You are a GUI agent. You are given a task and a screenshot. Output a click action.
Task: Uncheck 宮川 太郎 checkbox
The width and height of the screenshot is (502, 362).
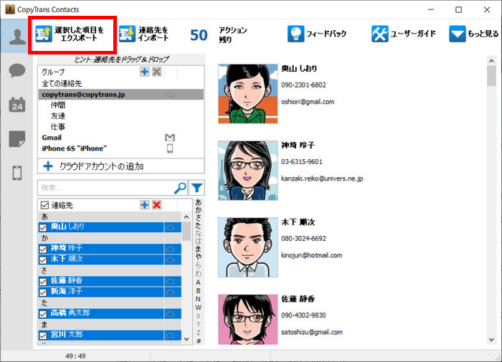[x=43, y=335]
